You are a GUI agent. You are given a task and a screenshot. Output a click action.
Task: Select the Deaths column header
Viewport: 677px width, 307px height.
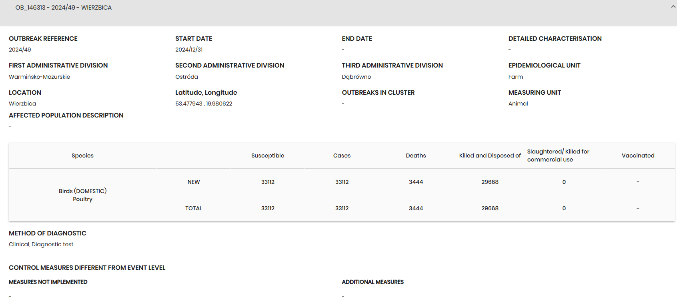[x=416, y=155]
